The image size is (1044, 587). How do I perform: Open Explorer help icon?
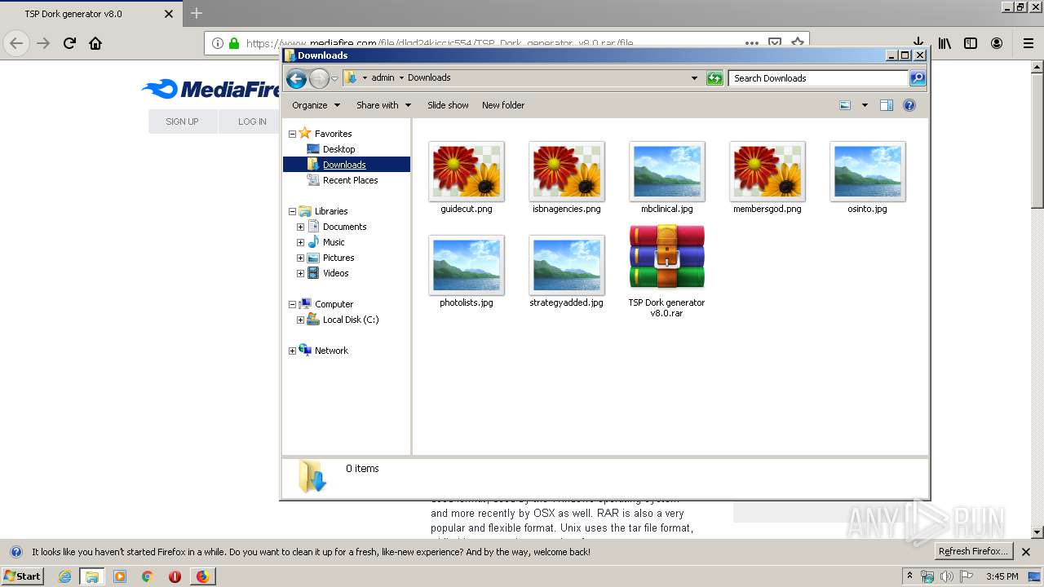click(909, 105)
